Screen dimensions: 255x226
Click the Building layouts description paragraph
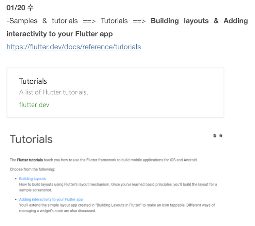[118, 187]
